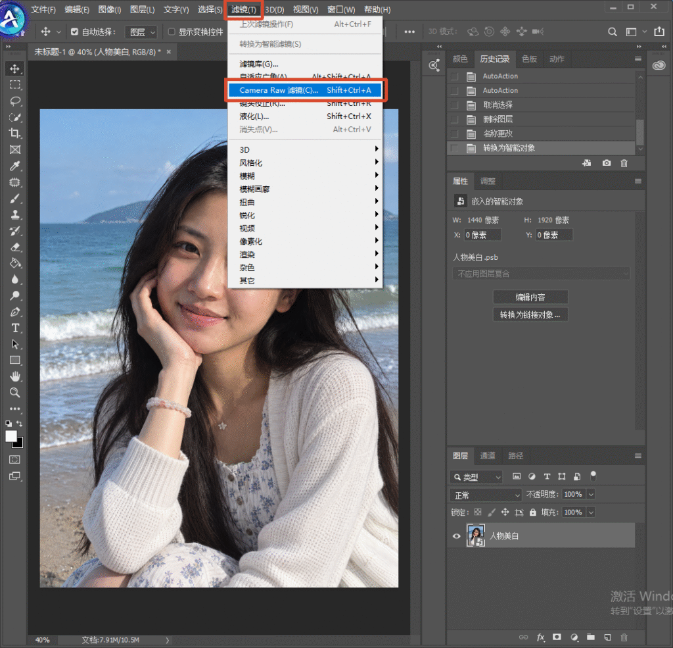Viewport: 673px width, 648px height.
Task: Toggle visibility of 人物美白 layer
Action: coord(456,536)
